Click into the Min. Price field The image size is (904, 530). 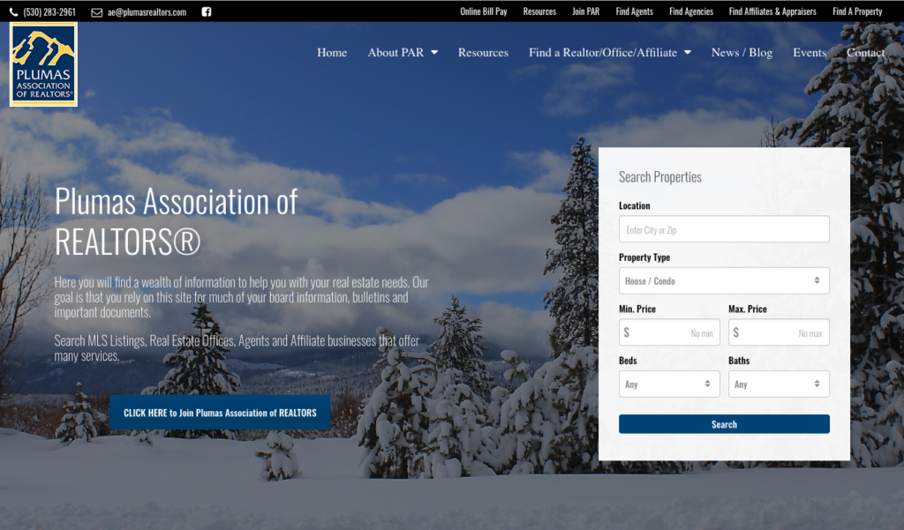tap(669, 332)
